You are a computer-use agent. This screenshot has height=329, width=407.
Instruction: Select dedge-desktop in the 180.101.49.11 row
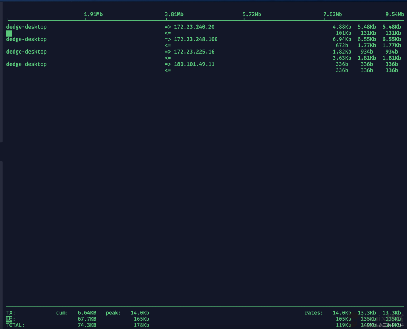pyautogui.click(x=26, y=64)
